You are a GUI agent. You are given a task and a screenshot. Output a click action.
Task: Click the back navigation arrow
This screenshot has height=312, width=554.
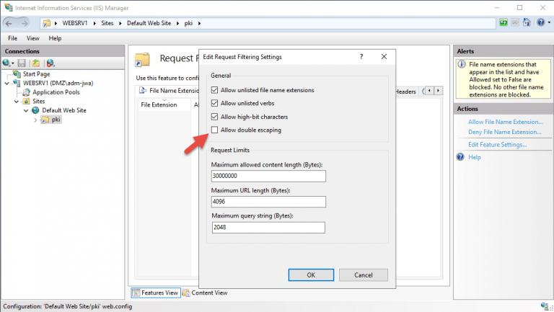click(x=10, y=23)
